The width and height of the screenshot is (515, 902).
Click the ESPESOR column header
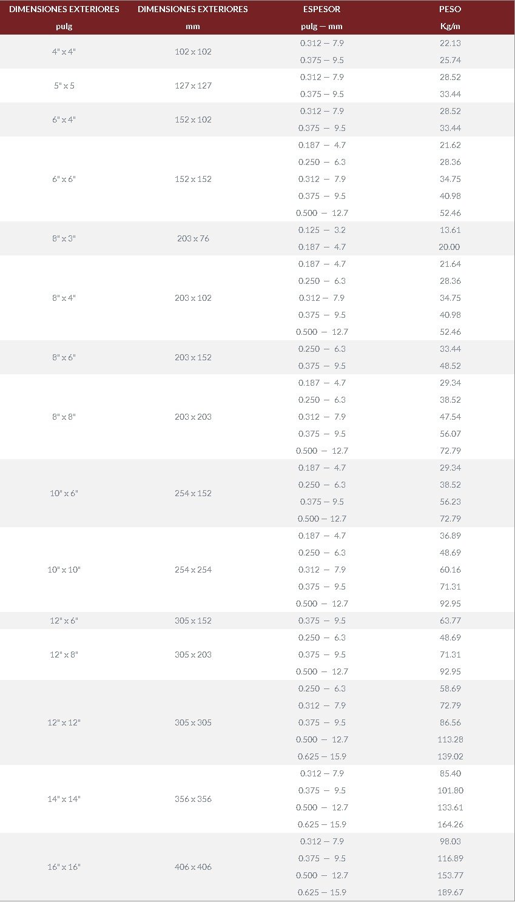point(321,9)
